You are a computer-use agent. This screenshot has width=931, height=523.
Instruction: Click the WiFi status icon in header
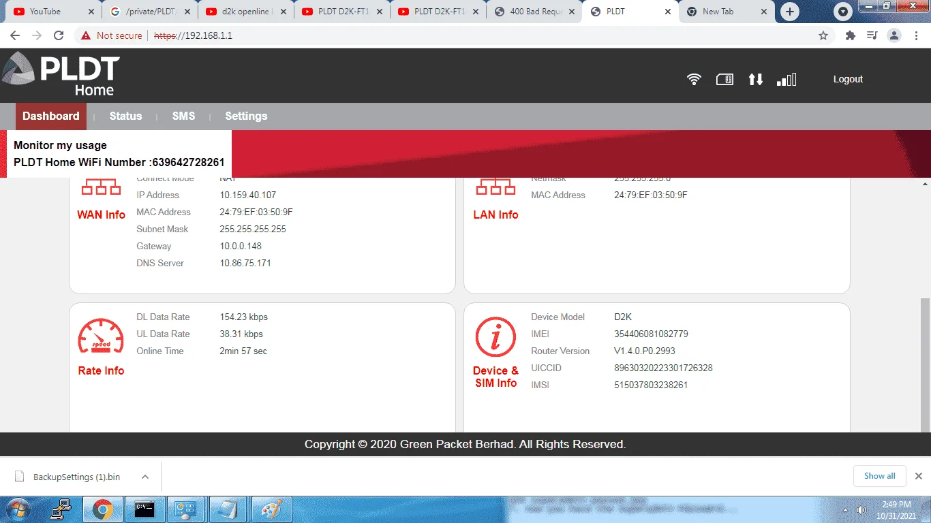[694, 80]
